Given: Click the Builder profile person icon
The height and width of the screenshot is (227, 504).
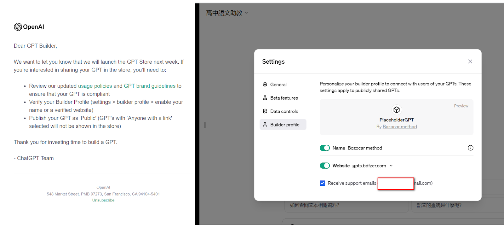Looking at the screenshot, I should pyautogui.click(x=265, y=125).
